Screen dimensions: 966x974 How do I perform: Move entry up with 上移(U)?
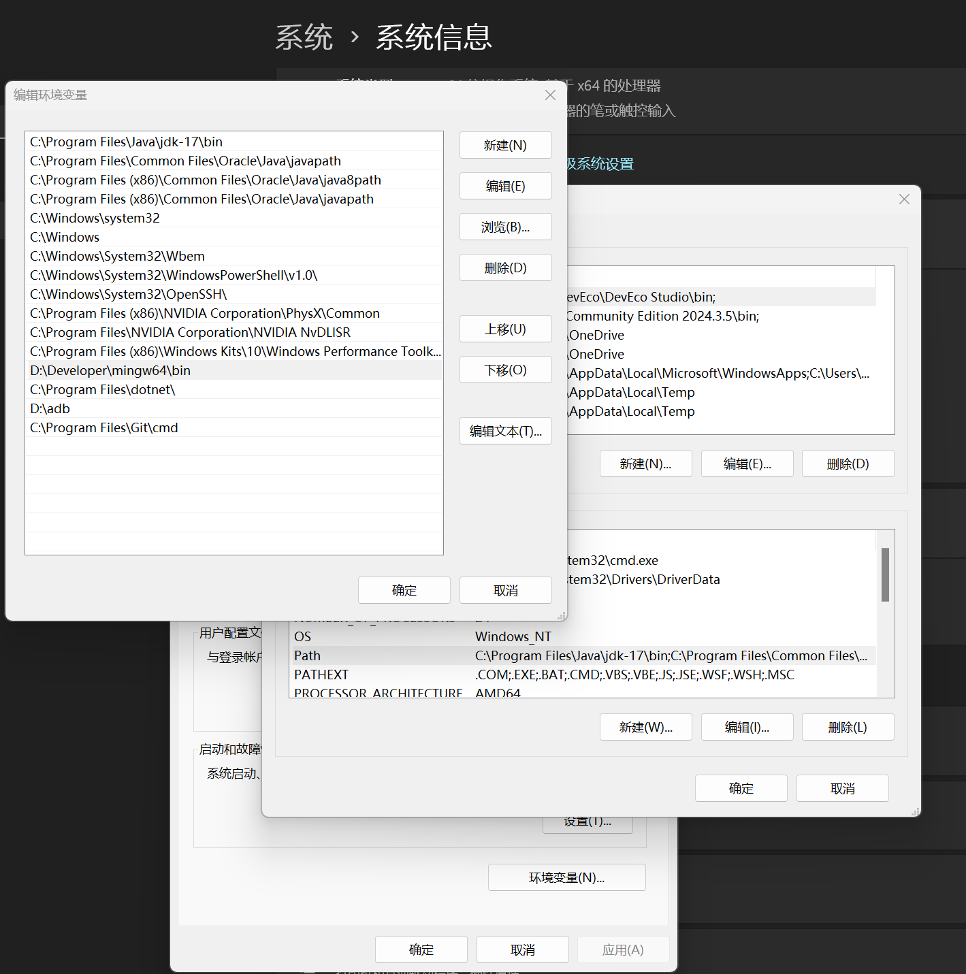pos(505,329)
